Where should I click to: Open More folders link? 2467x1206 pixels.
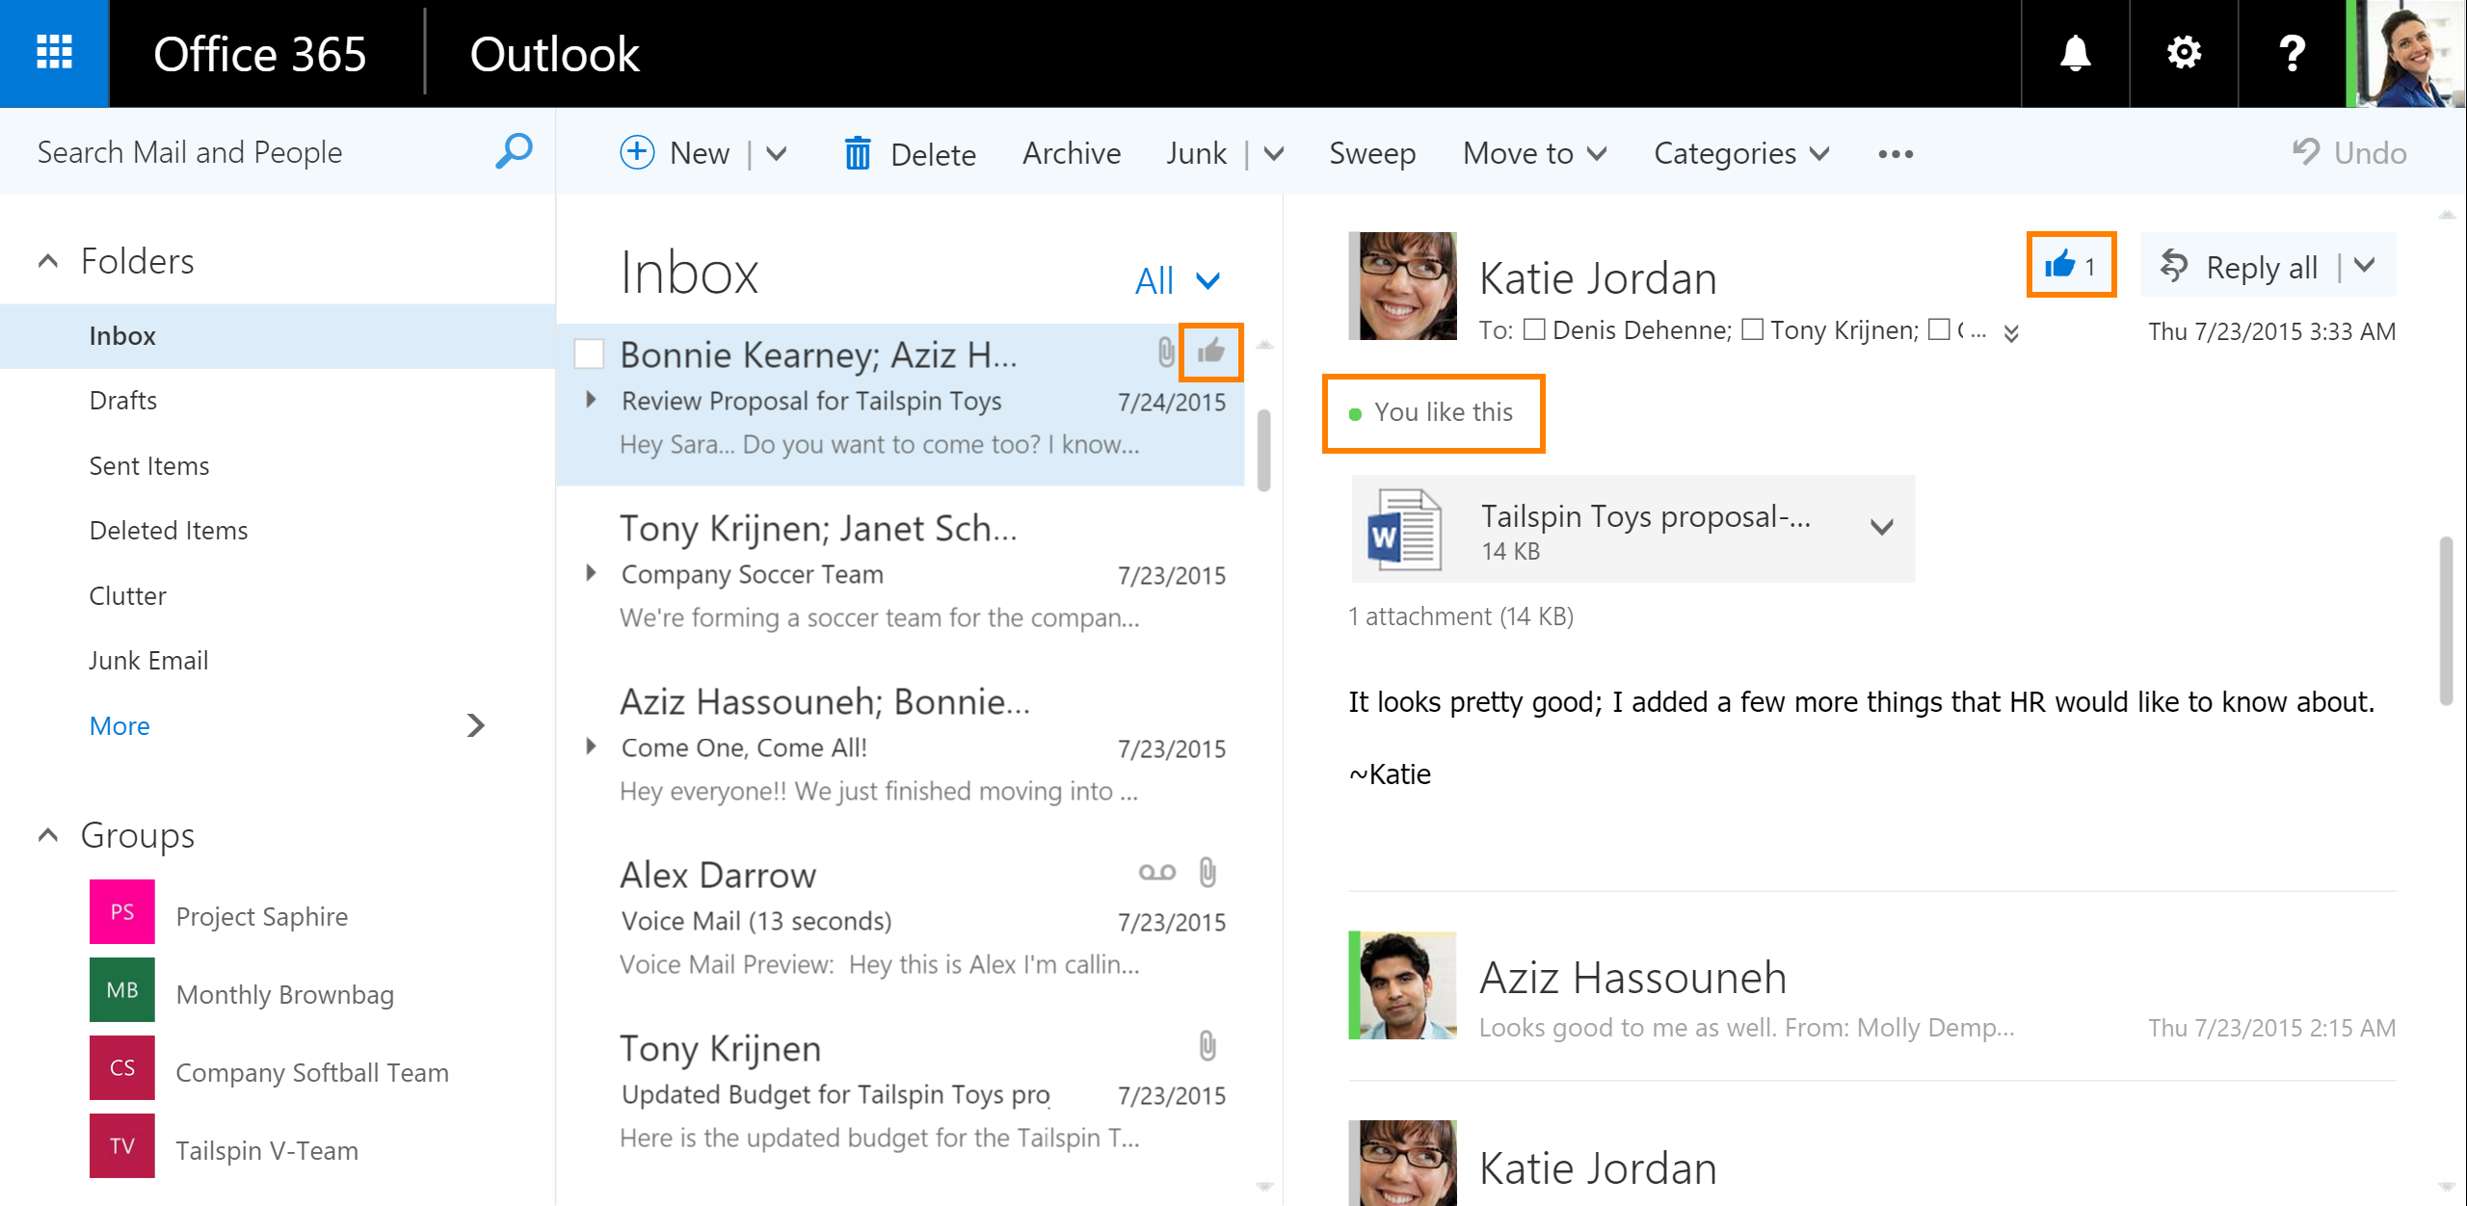119,725
